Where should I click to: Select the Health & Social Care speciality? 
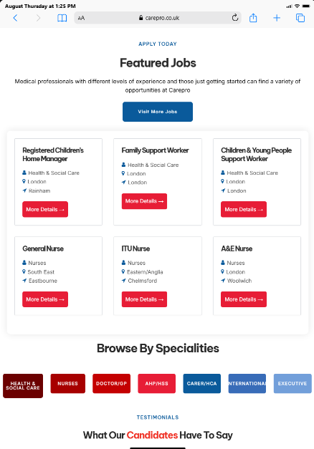pyautogui.click(x=23, y=386)
